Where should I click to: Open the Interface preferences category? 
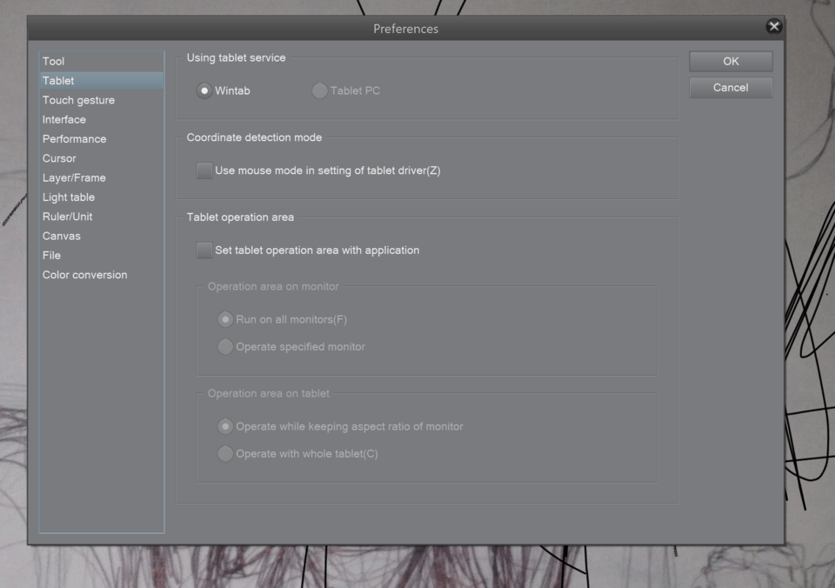pyautogui.click(x=101, y=119)
